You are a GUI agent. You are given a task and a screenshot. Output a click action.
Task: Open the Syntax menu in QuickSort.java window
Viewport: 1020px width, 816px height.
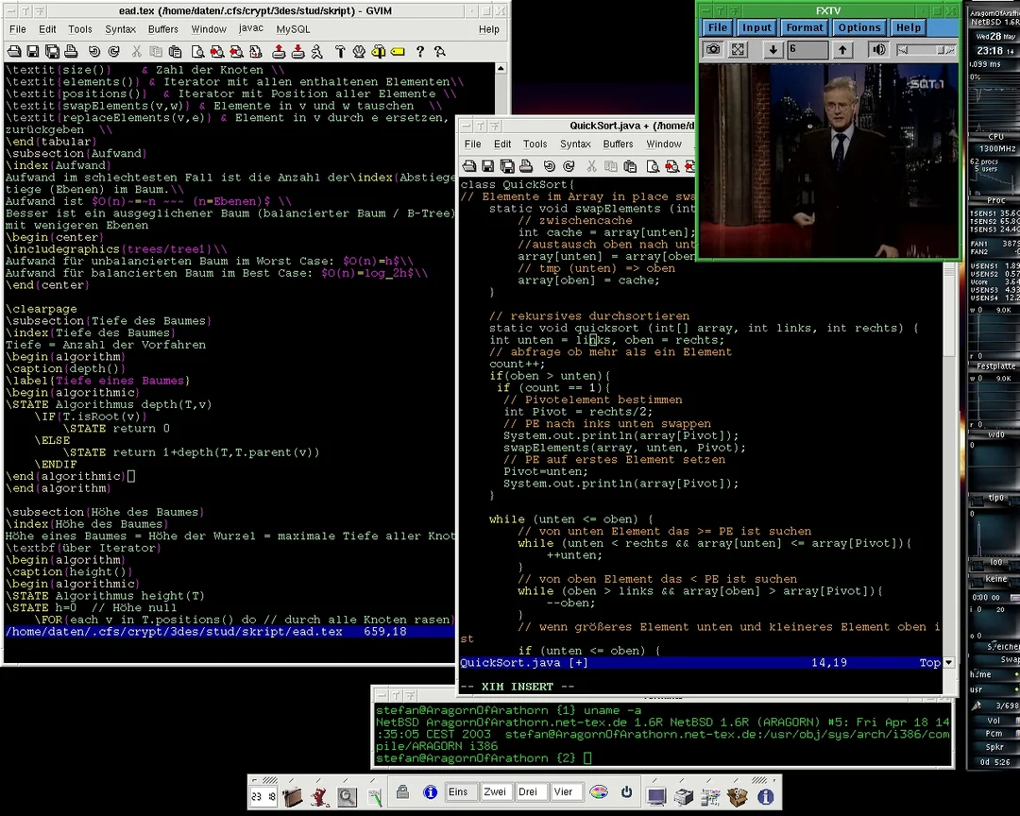click(x=575, y=144)
